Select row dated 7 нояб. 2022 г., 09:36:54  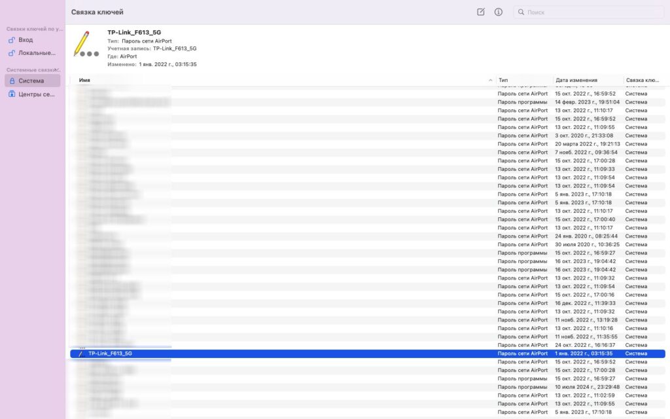pos(368,152)
